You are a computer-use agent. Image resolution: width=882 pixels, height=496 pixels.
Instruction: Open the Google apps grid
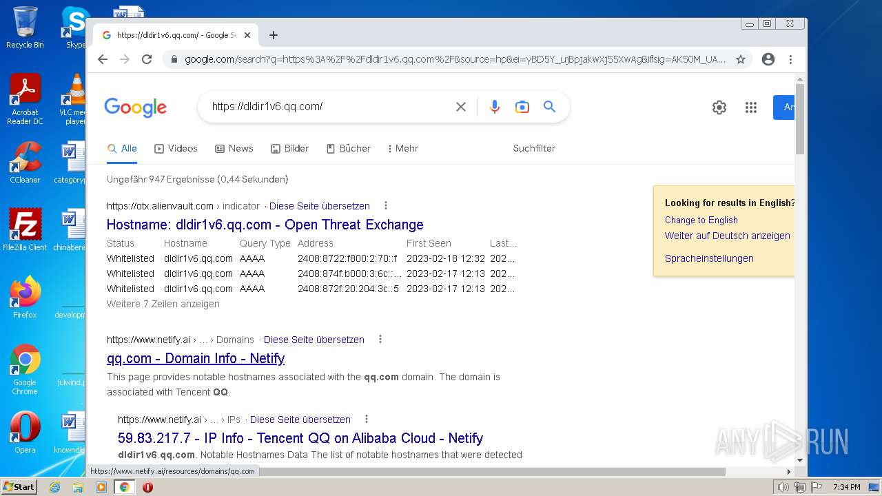pos(751,107)
